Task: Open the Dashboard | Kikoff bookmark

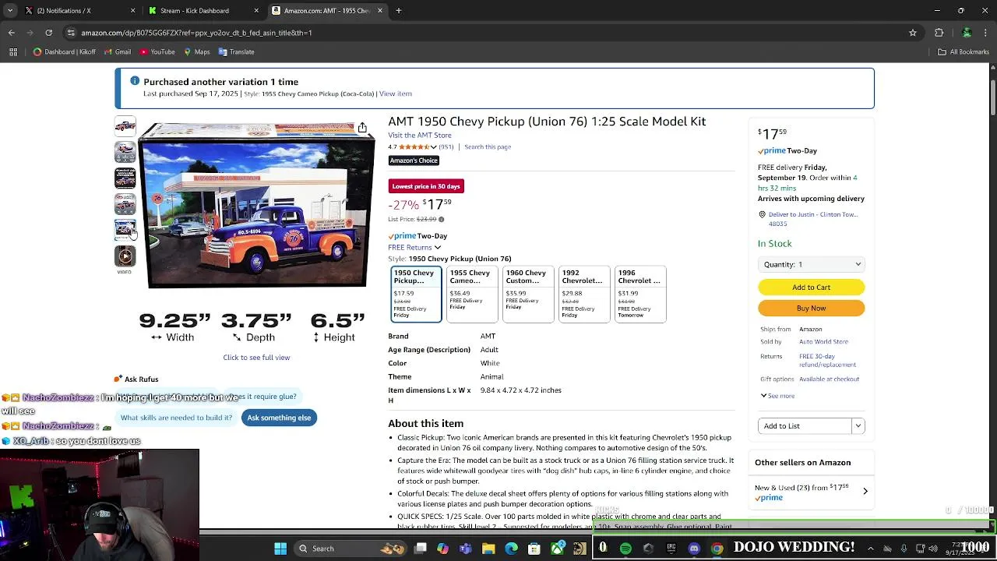Action: click(x=64, y=52)
